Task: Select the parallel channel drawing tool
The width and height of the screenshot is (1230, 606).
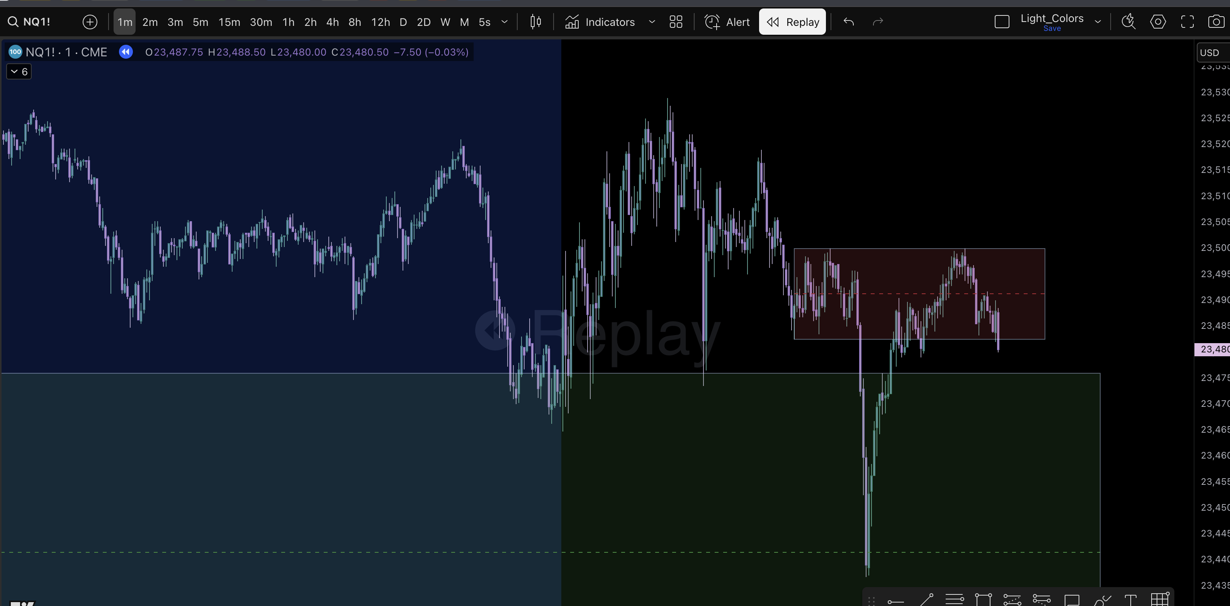Action: 1012,600
